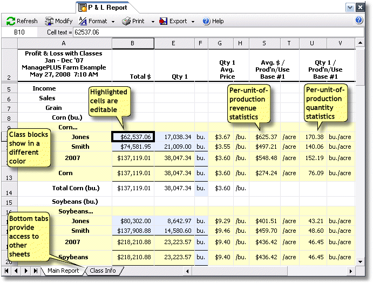Select the P & L Report tab
373x284 pixels.
(103, 7)
